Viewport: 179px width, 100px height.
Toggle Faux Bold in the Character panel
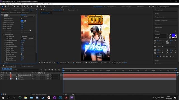pyautogui.click(x=158, y=56)
